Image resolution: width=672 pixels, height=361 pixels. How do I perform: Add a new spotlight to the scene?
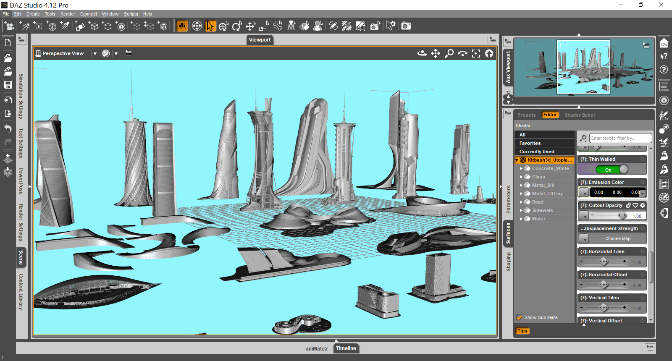coord(66,26)
